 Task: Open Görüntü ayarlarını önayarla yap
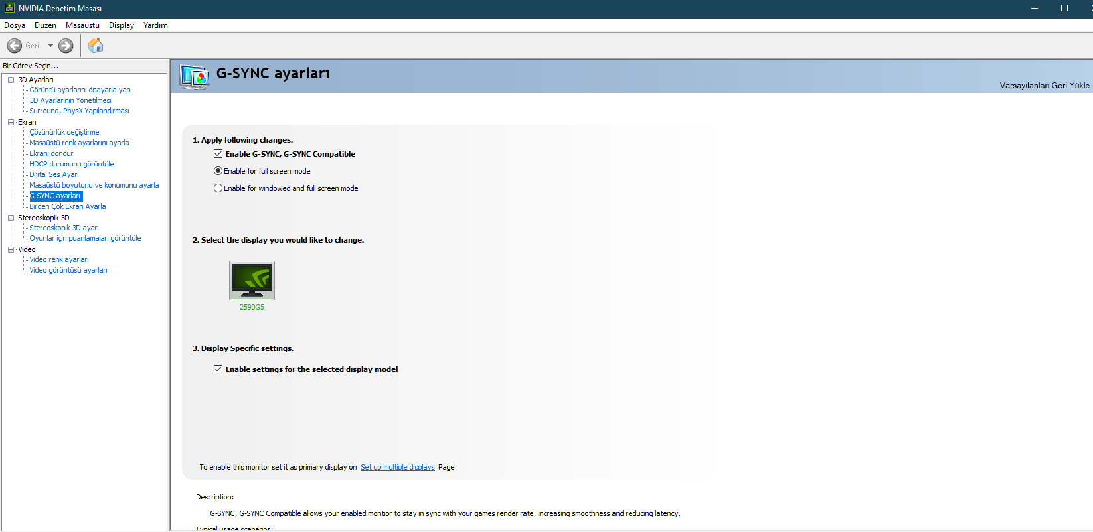tap(80, 90)
